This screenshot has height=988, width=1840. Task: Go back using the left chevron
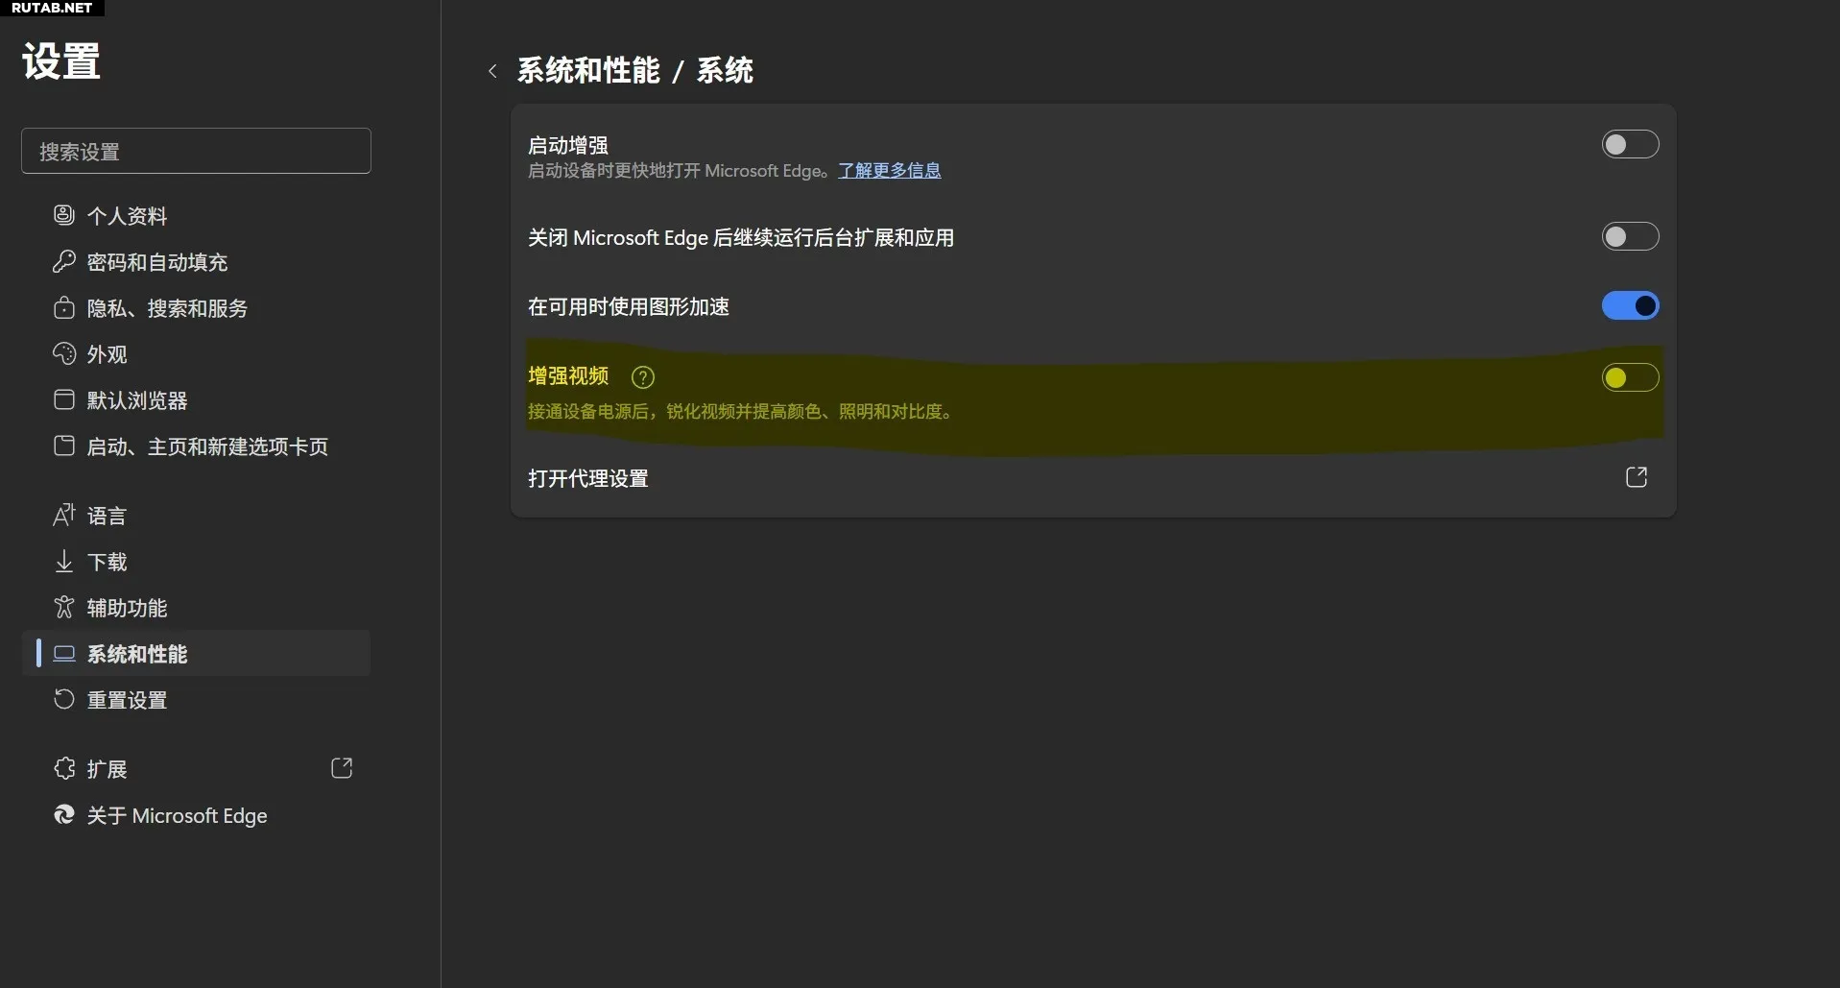pyautogui.click(x=492, y=71)
